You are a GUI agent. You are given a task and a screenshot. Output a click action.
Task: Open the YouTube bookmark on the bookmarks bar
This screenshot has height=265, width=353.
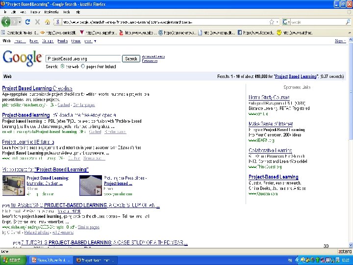click(x=138, y=33)
